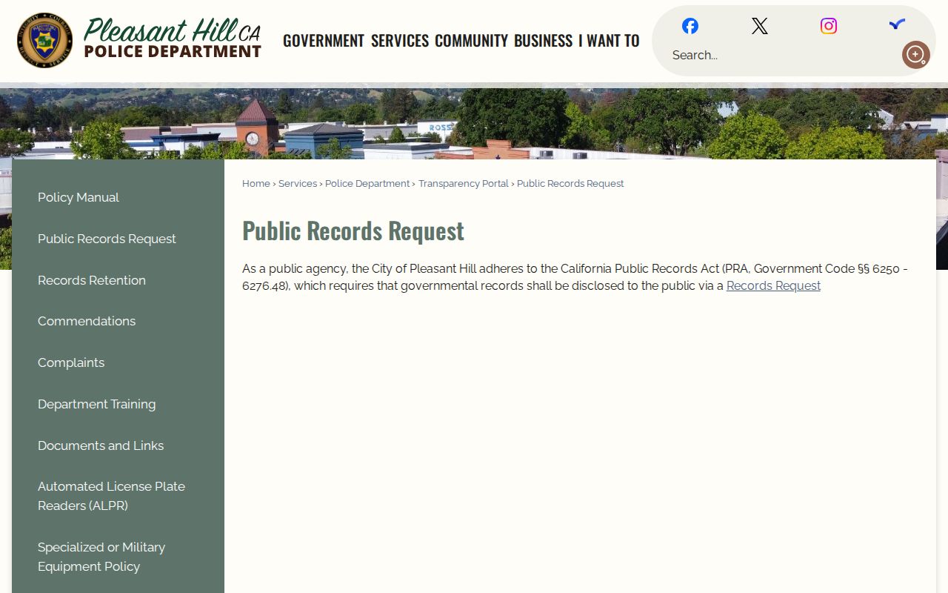The height and width of the screenshot is (593, 948).
Task: Click the Transparency Portal breadcrumb link
Action: (464, 184)
